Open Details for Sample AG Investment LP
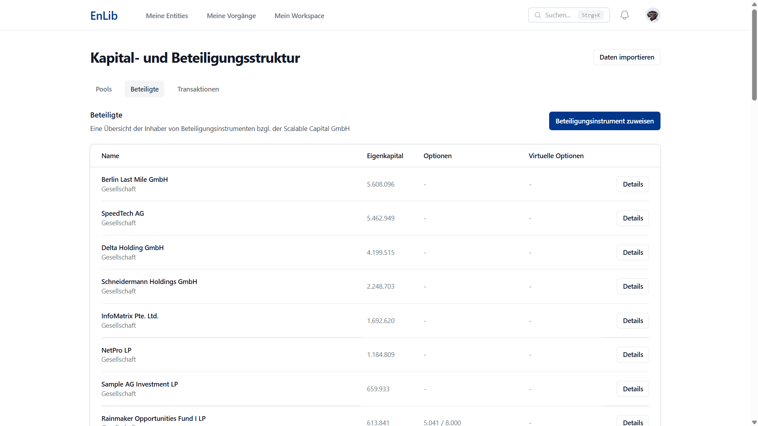 coord(633,389)
